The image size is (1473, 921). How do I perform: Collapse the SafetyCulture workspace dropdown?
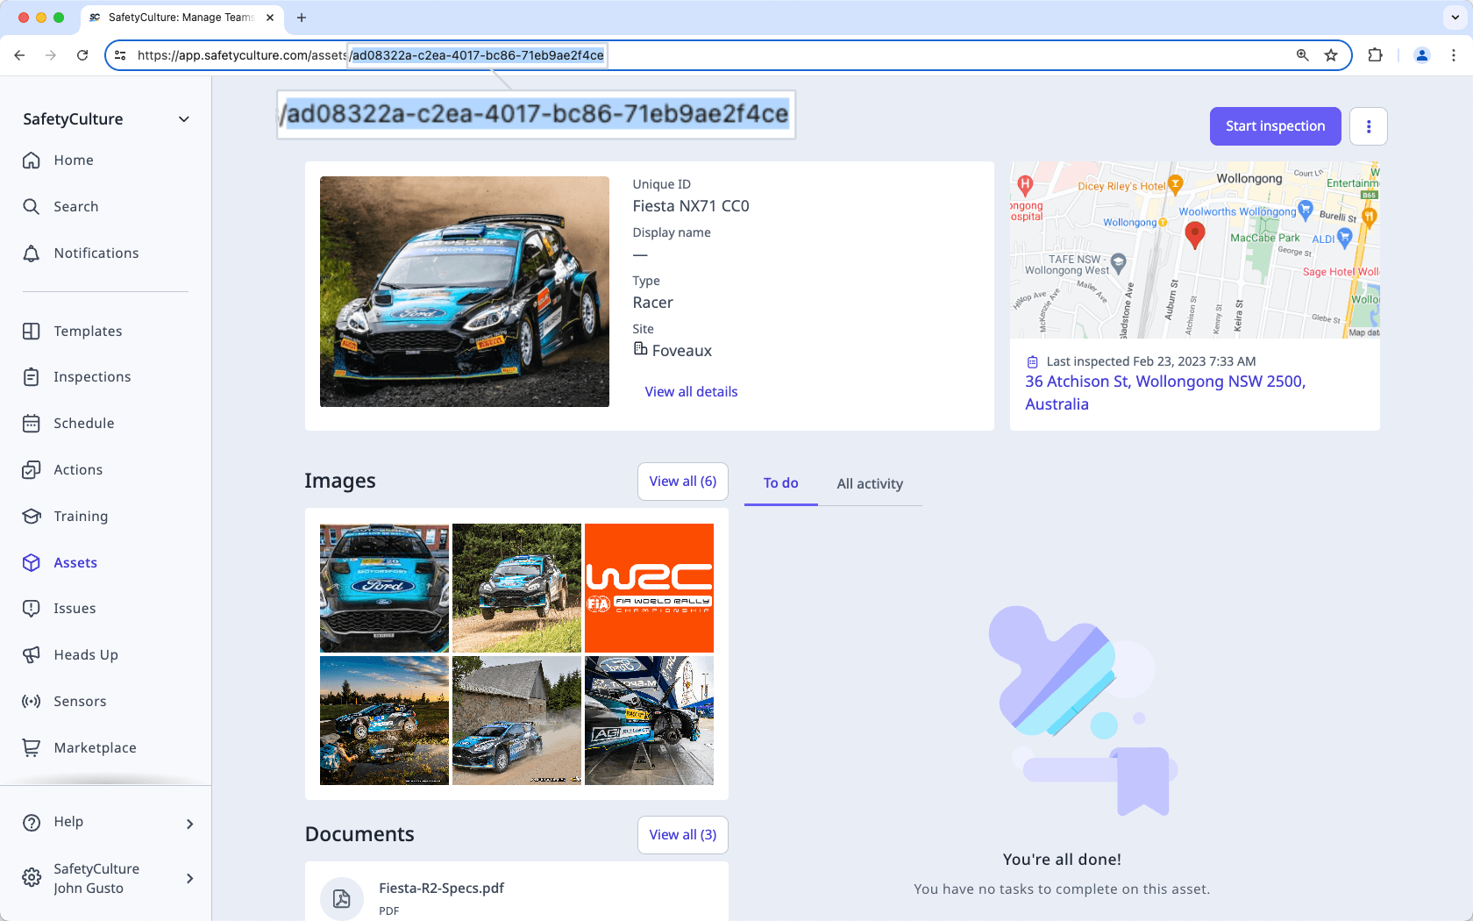point(182,118)
